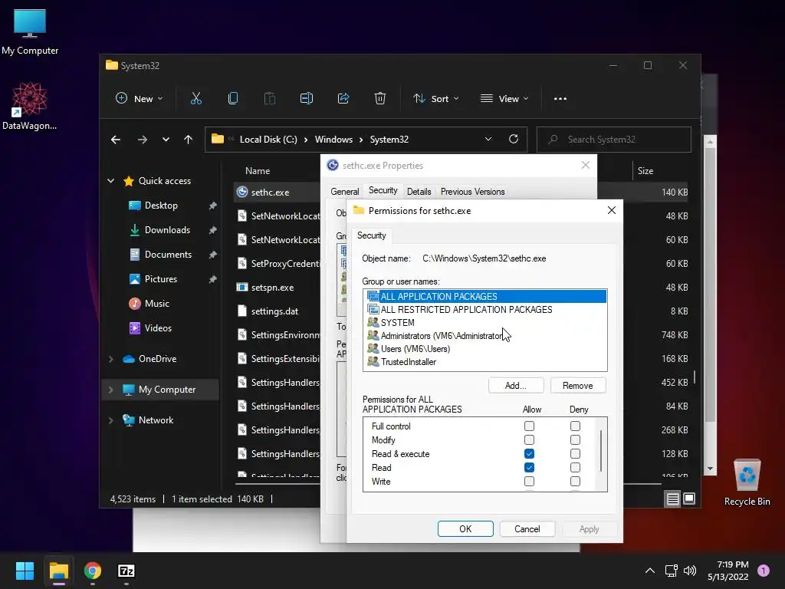Select Security tab in Permissions dialog
This screenshot has width=785, height=589.
(x=372, y=235)
